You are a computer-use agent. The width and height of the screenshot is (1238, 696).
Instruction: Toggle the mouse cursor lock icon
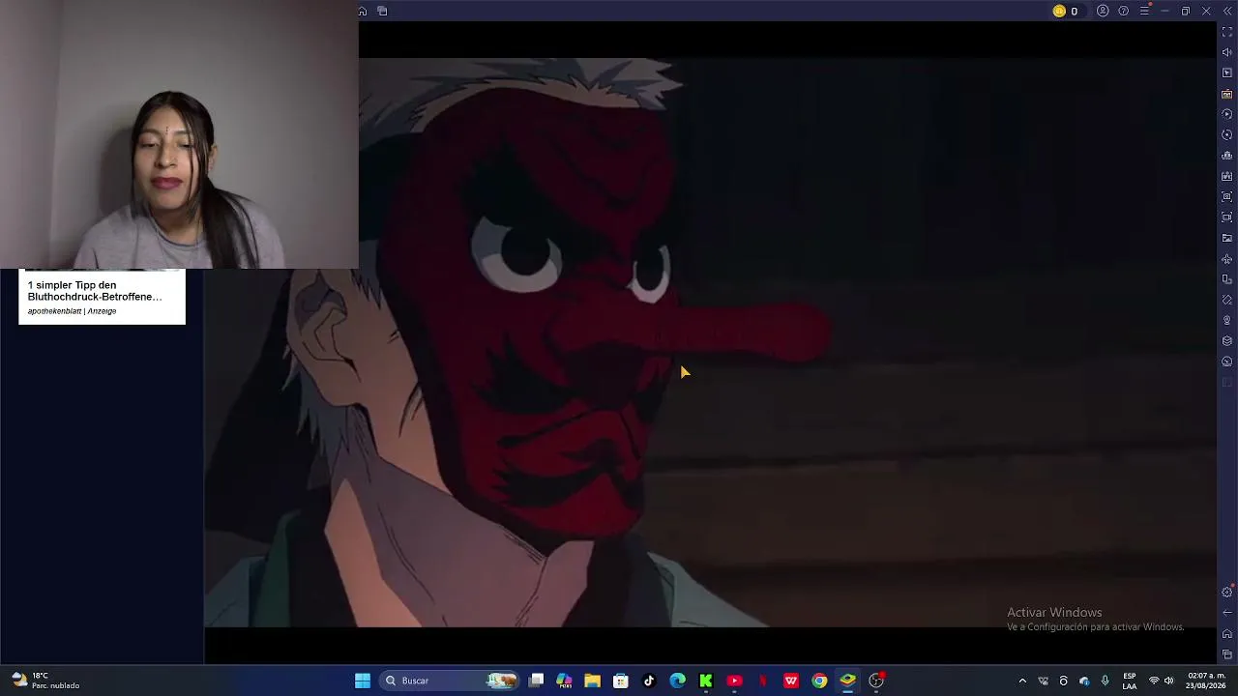click(1227, 73)
